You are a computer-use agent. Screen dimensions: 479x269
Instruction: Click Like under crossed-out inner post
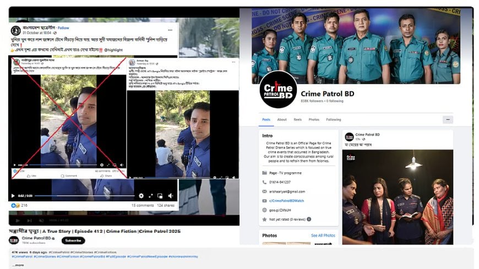[31, 176]
